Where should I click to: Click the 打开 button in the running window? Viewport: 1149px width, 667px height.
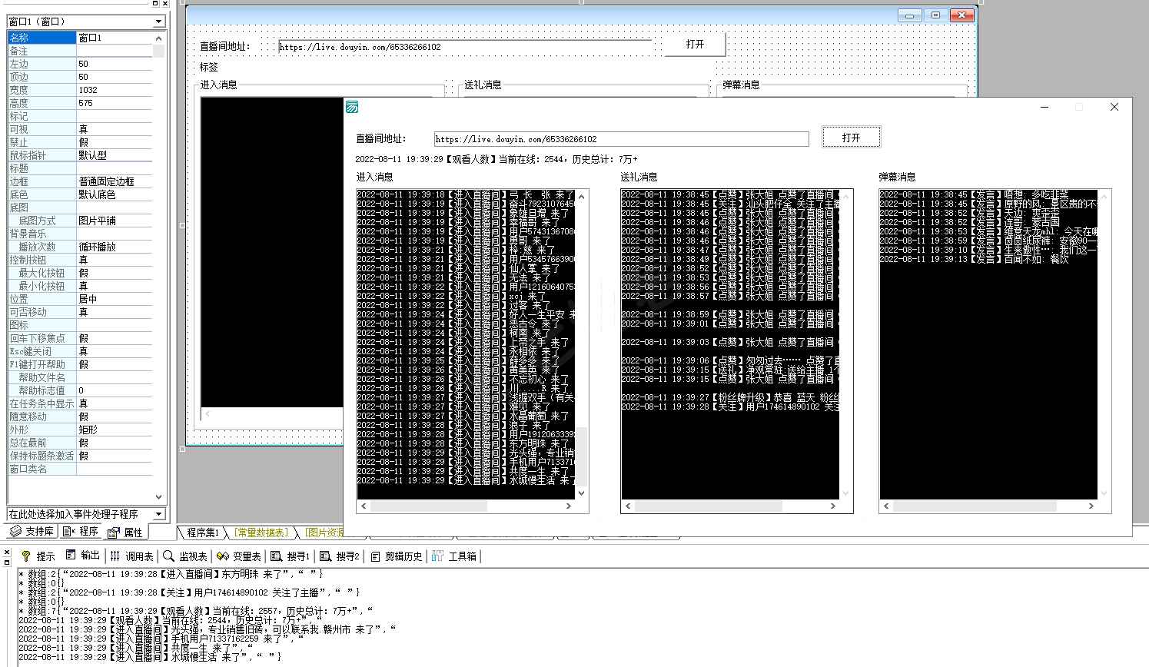pos(851,138)
